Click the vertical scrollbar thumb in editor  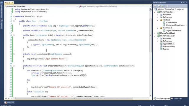pyautogui.click(x=151, y=35)
